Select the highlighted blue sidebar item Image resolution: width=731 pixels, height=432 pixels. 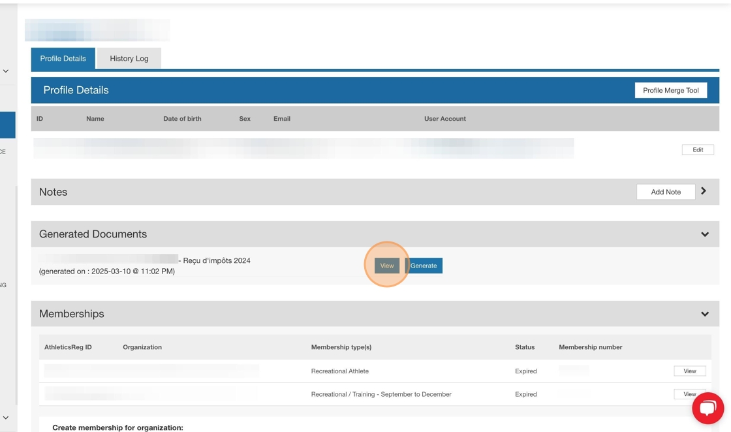click(x=8, y=125)
